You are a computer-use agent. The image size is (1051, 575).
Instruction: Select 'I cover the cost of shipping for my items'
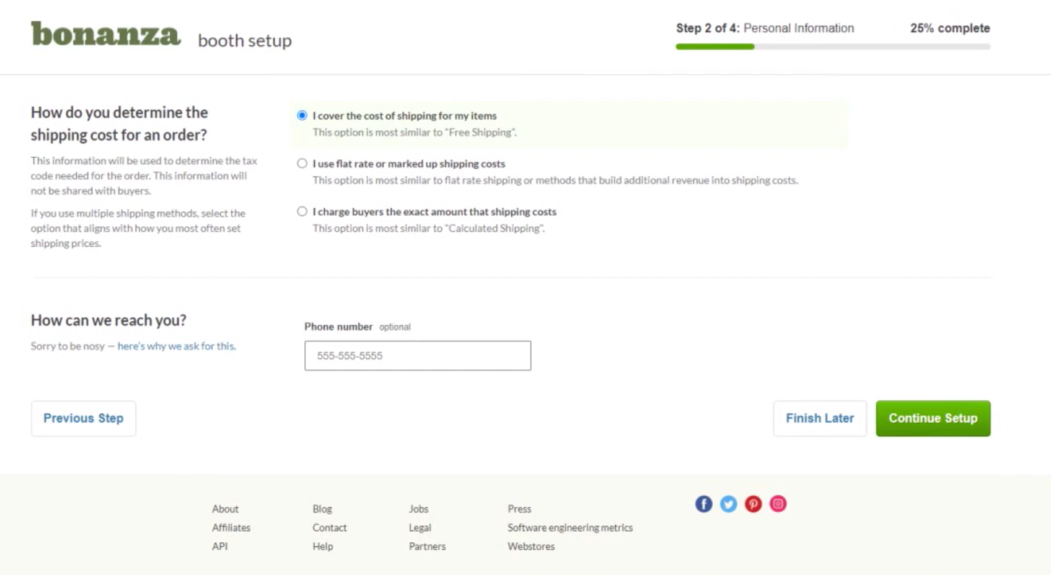click(x=302, y=115)
